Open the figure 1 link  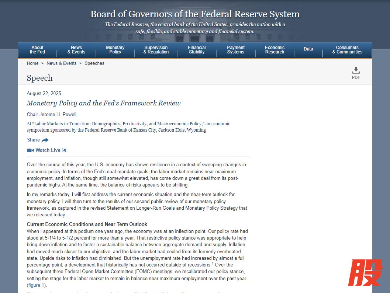pos(37,285)
